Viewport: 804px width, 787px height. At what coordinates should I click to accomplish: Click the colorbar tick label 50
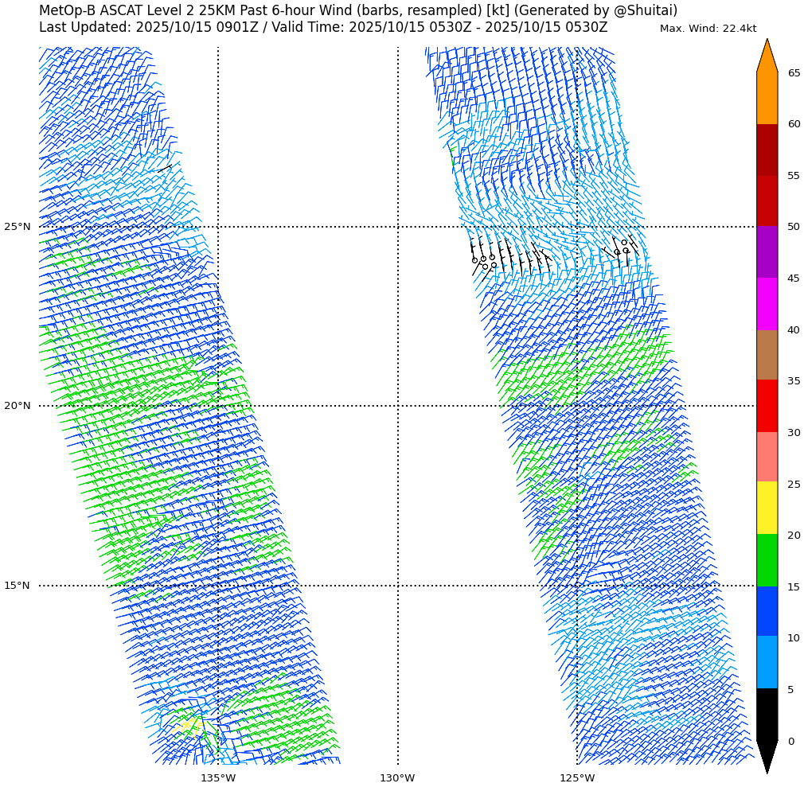coord(794,227)
